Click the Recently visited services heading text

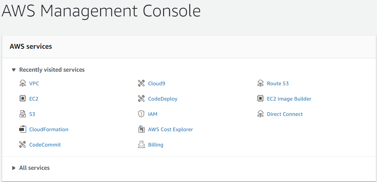pos(52,70)
